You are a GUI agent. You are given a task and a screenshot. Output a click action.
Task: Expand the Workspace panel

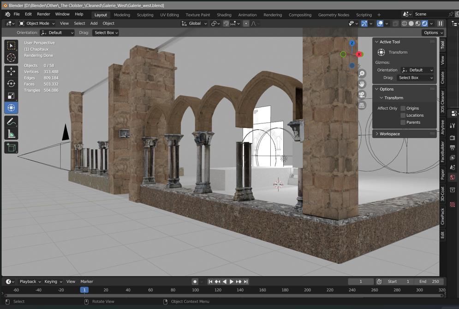(390, 134)
